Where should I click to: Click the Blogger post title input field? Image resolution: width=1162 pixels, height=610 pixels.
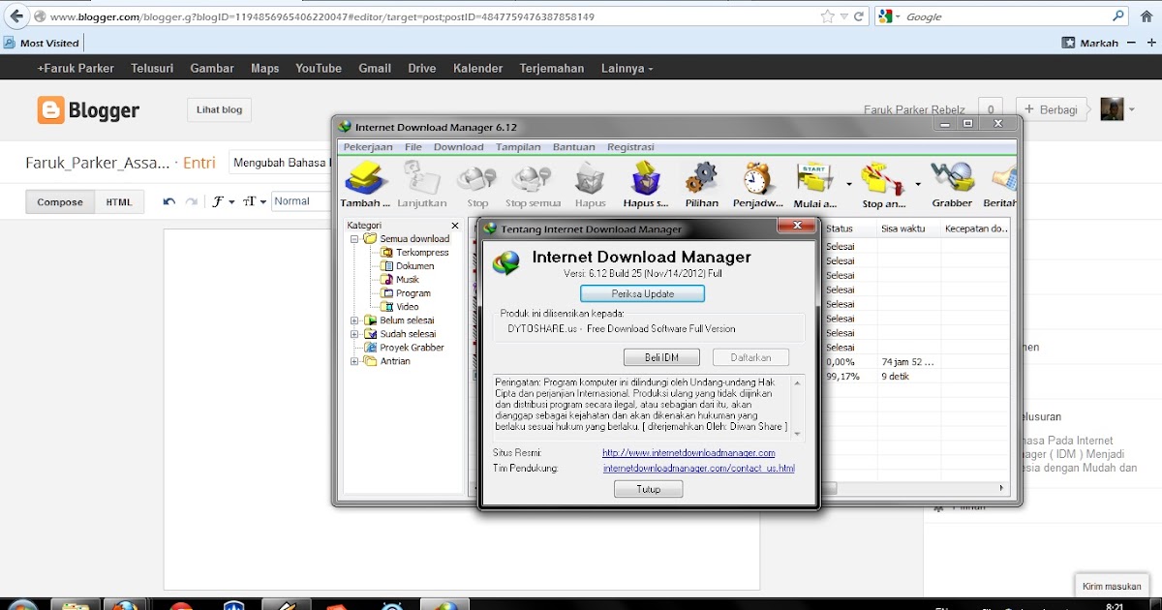click(281, 163)
